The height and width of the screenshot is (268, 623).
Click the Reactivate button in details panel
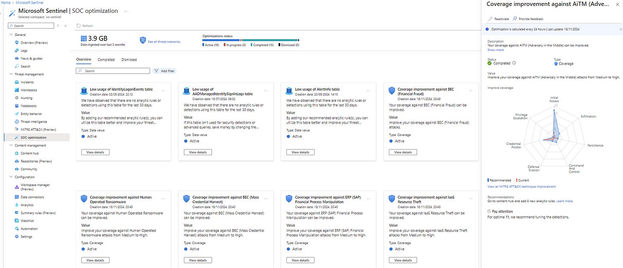point(499,19)
